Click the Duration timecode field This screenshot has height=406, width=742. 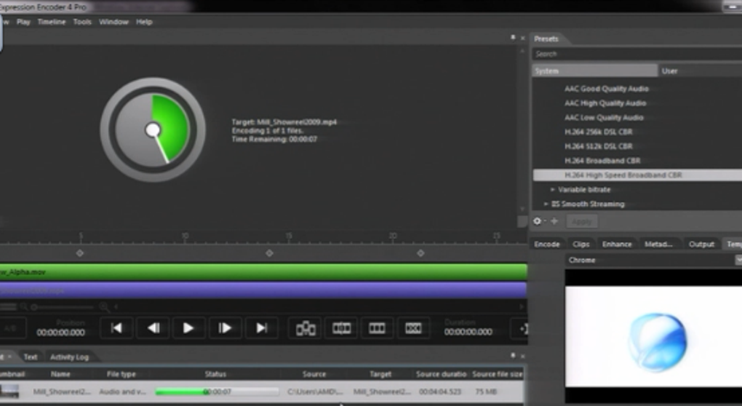click(468, 333)
